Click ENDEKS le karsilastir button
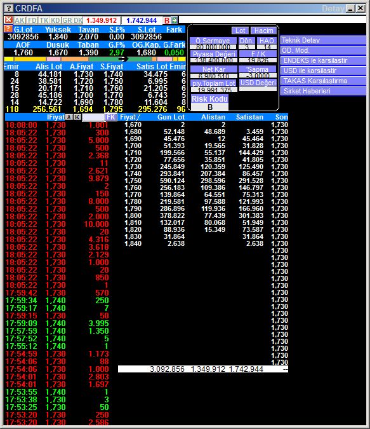 323,60
